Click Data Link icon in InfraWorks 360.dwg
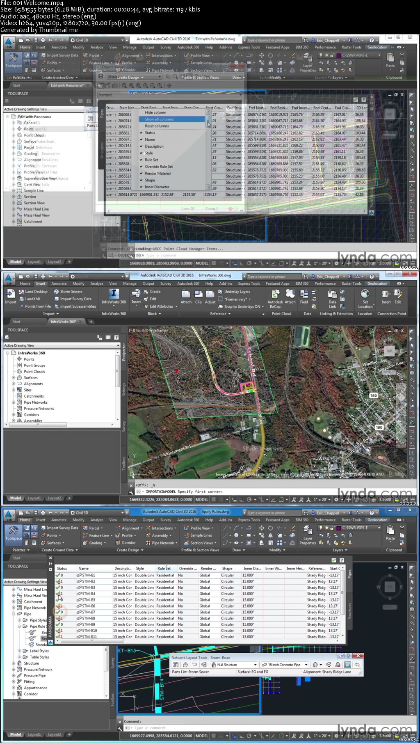420x743 pixels. coord(332,294)
